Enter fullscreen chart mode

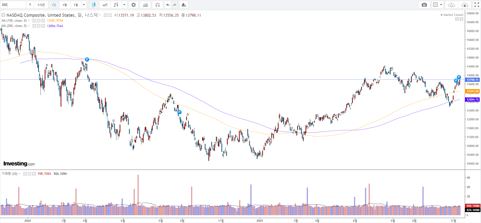click(477, 5)
